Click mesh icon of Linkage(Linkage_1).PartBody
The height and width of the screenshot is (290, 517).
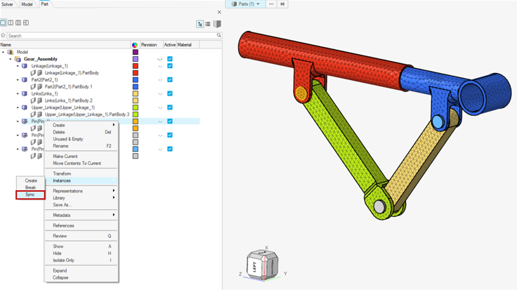(x=39, y=73)
